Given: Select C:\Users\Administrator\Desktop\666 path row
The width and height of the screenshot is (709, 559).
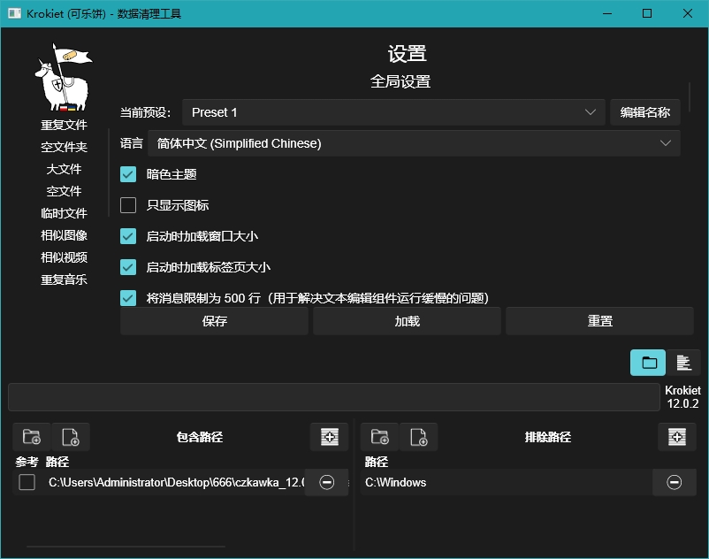Looking at the screenshot, I should [x=176, y=482].
